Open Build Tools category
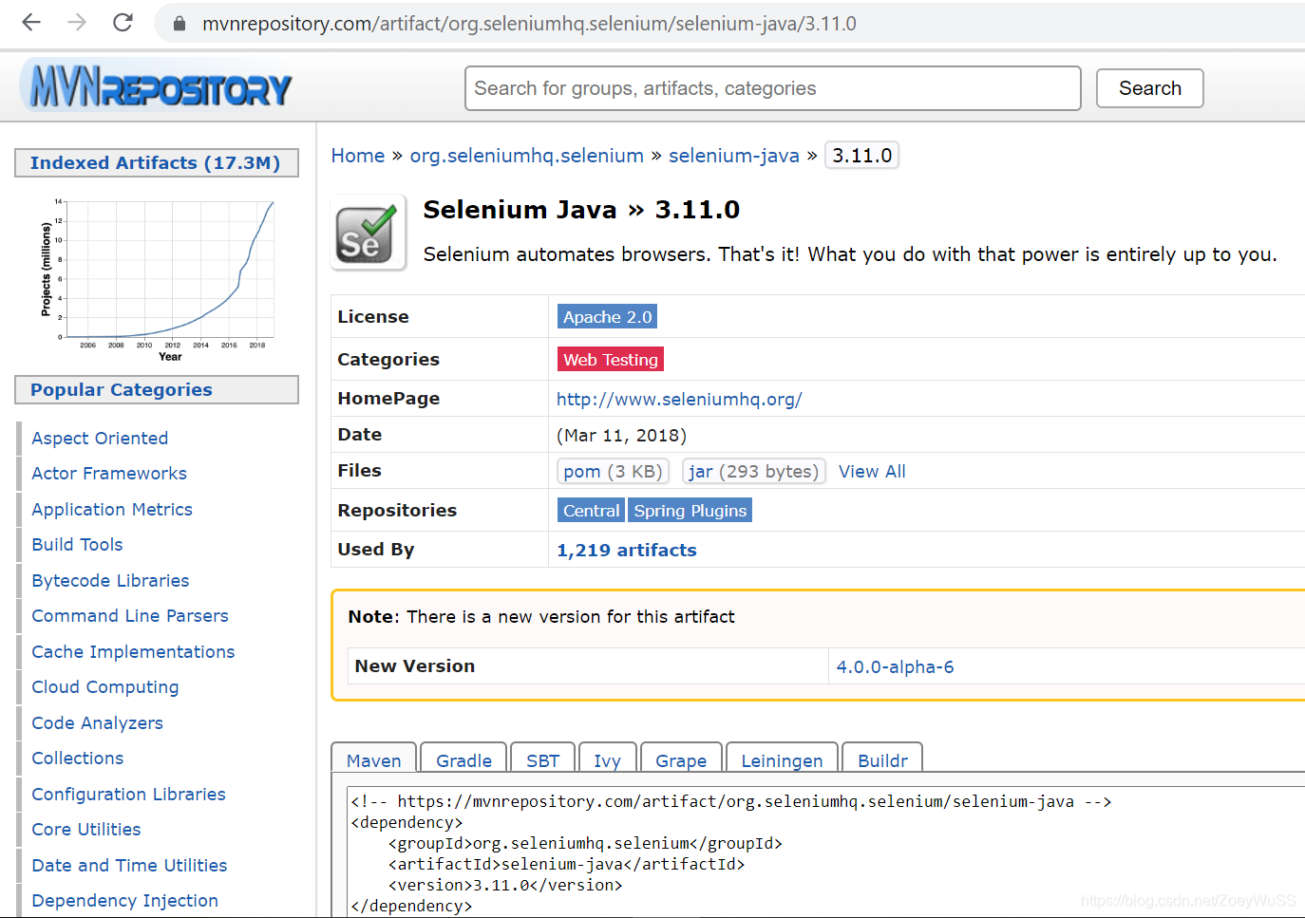 click(77, 545)
